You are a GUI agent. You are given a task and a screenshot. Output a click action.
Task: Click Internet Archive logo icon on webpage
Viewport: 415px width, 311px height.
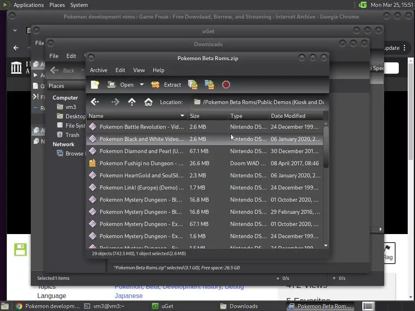click(16, 68)
